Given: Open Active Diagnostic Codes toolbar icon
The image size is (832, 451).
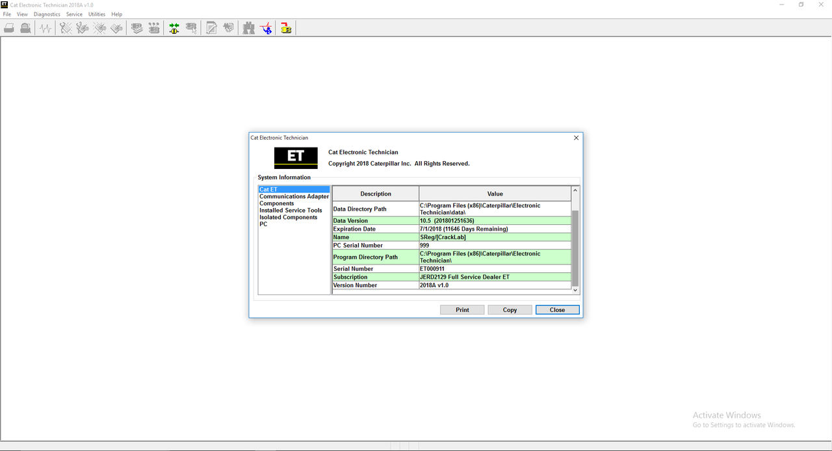Looking at the screenshot, I should pos(66,28).
